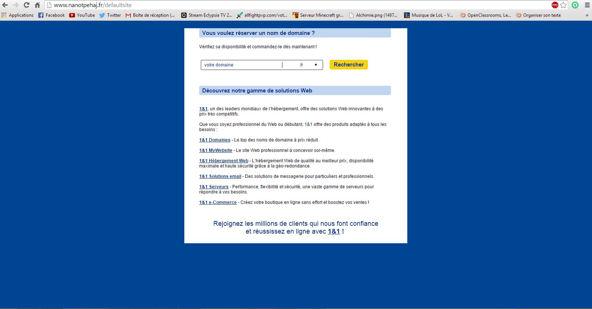Click the heading 'Découvrez notre gamme de solutions Web'
This screenshot has height=309, width=592.
pyautogui.click(x=257, y=91)
